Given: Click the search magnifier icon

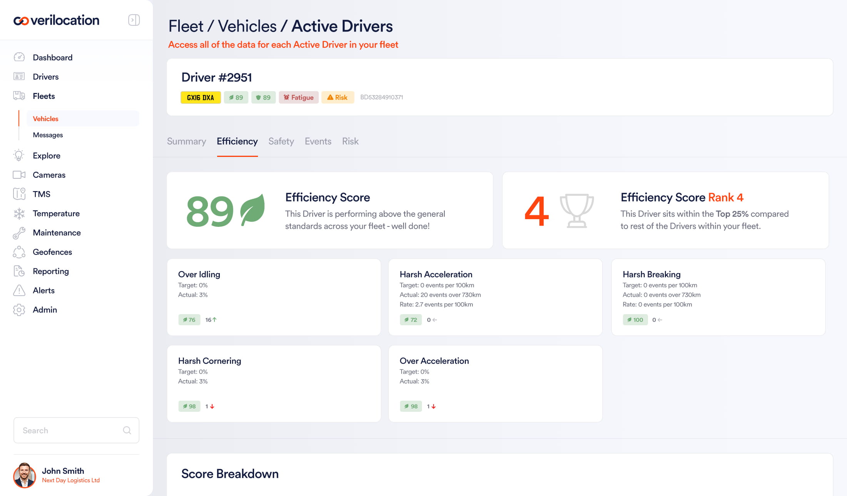Looking at the screenshot, I should point(127,430).
